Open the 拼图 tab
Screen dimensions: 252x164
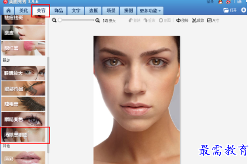[128, 10]
